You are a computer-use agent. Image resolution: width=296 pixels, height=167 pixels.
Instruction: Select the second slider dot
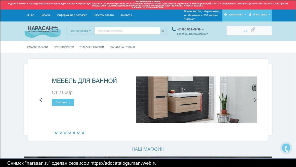click(x=61, y=133)
